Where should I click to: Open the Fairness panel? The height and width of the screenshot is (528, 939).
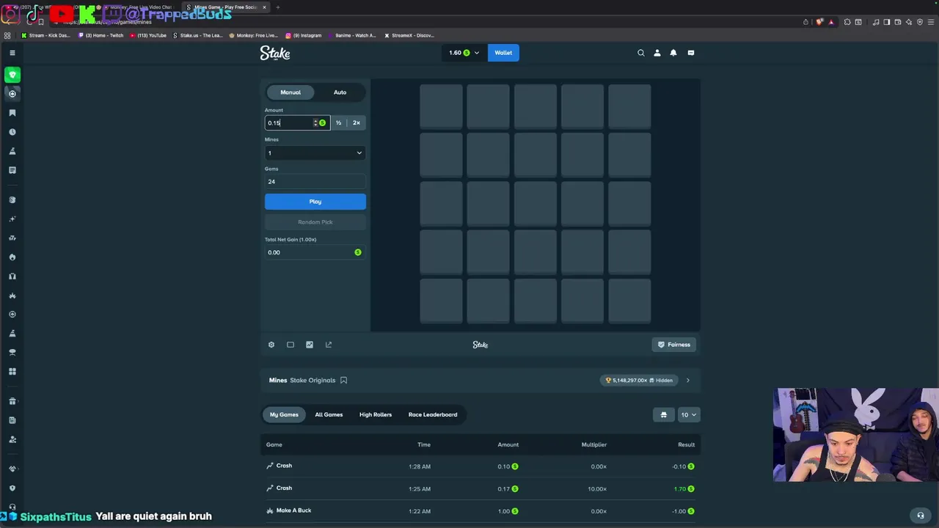point(673,345)
